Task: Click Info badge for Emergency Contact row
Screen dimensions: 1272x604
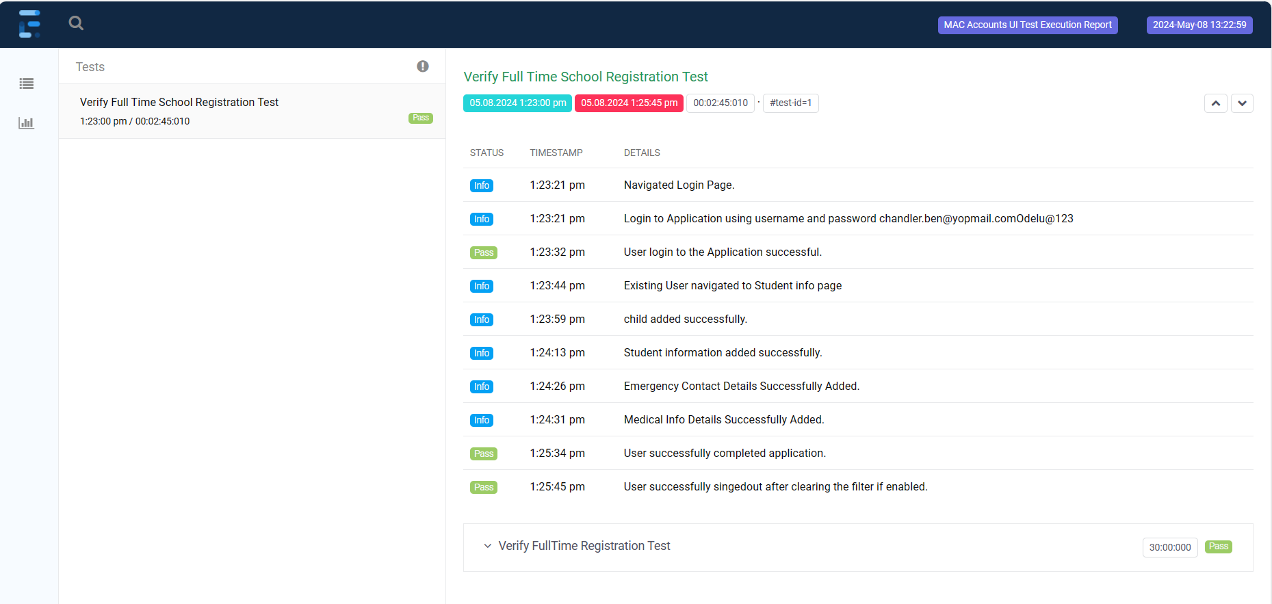Action: click(x=482, y=386)
